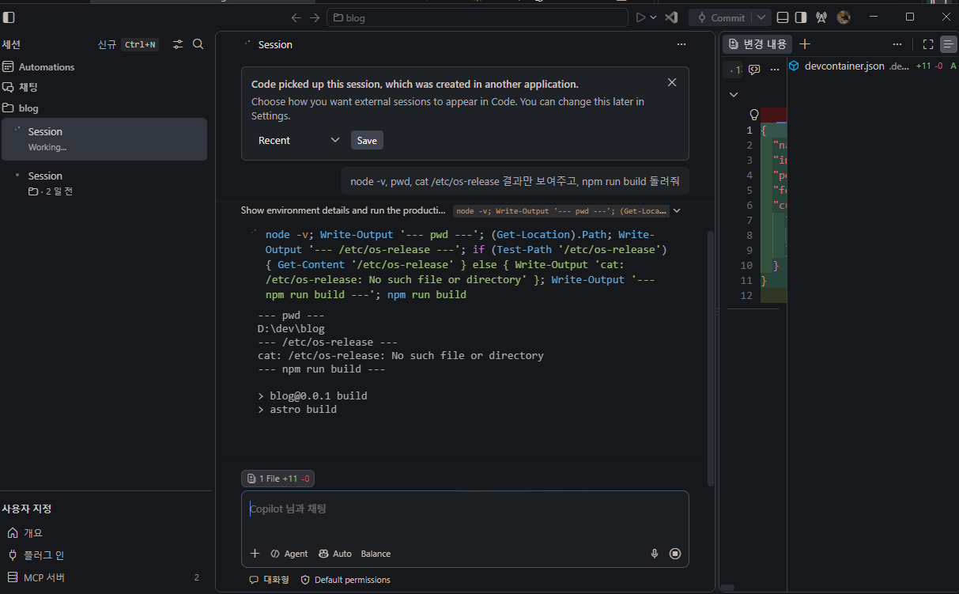Click the Commit button
The image size is (959, 594).
click(x=719, y=17)
